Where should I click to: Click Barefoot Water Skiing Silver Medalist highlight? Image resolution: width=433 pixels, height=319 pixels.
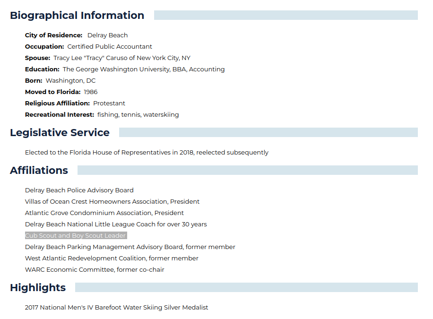coord(116,307)
